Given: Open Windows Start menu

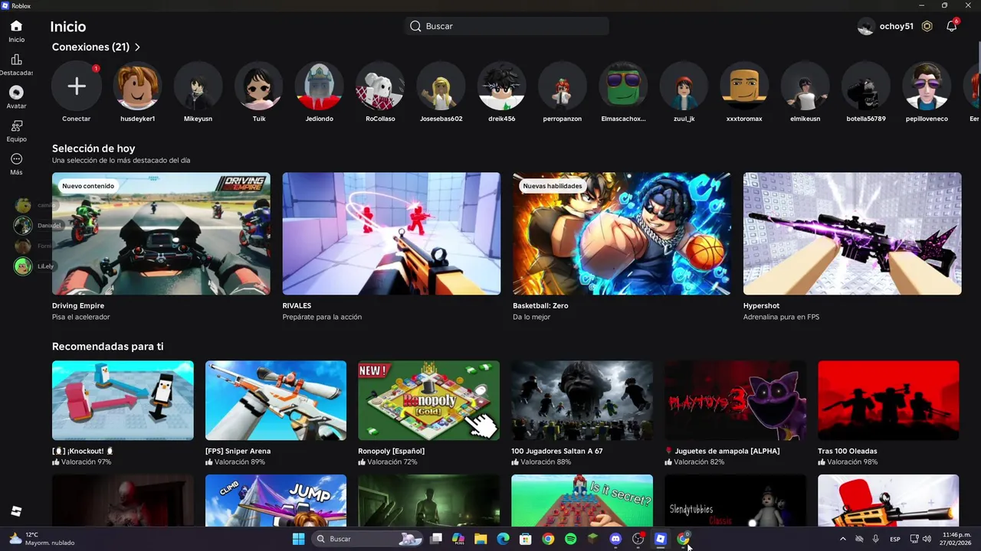Looking at the screenshot, I should (298, 539).
